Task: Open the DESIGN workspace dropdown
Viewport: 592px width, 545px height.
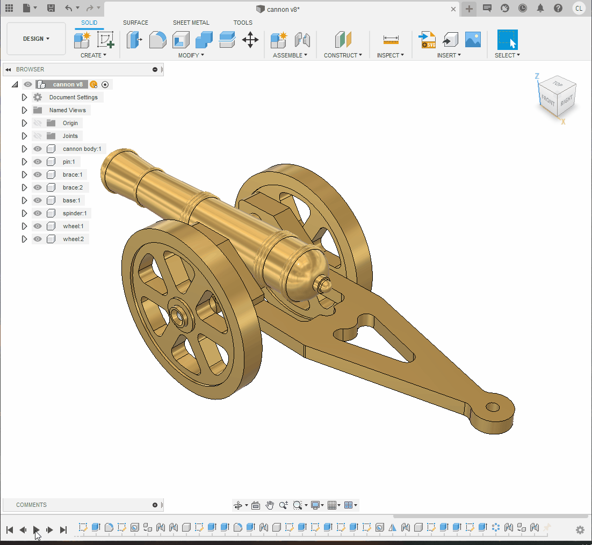Action: (36, 39)
